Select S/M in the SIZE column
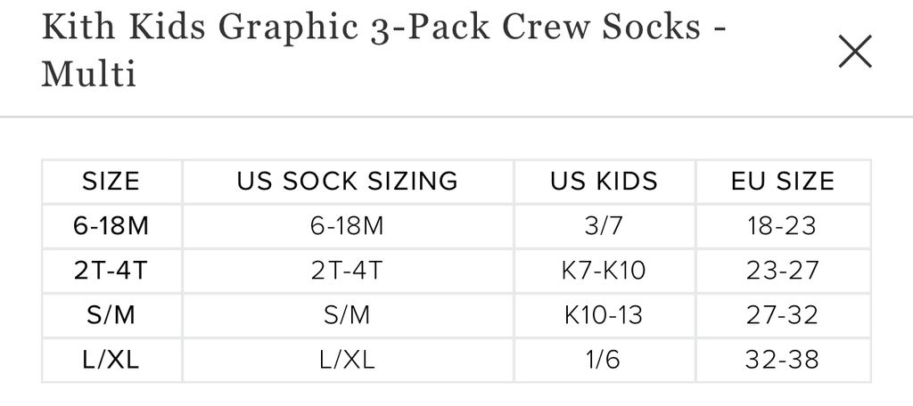Screen dimensions: 913x406 pyautogui.click(x=111, y=315)
